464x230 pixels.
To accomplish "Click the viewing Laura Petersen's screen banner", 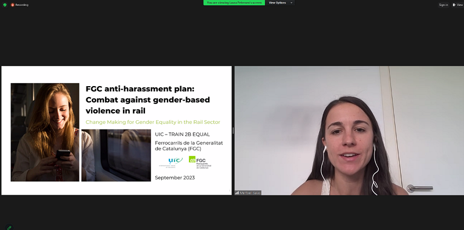I will pos(234,3).
